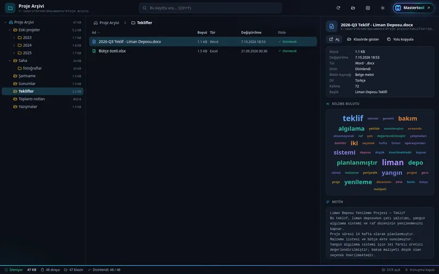Click the Saha folder icon
The height and width of the screenshot is (274, 439).
[x=15, y=61]
